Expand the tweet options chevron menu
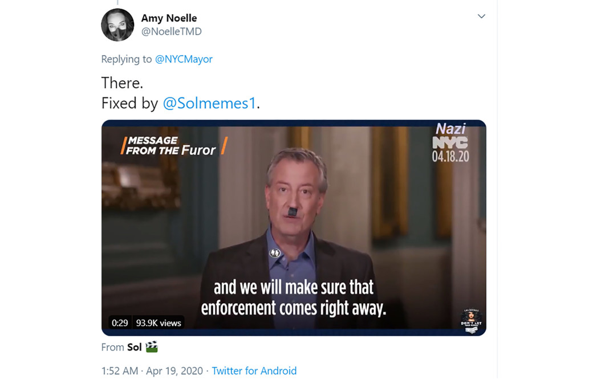 (481, 16)
